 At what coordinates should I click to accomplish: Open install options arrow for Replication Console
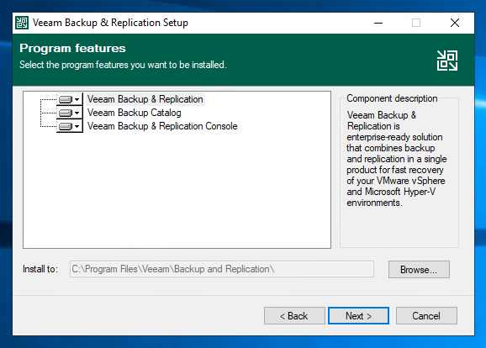[x=77, y=126]
